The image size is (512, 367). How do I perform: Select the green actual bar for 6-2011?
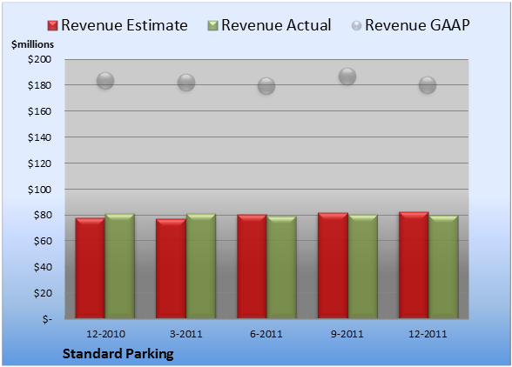point(281,267)
